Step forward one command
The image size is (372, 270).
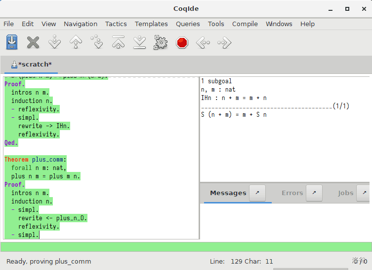click(54, 43)
